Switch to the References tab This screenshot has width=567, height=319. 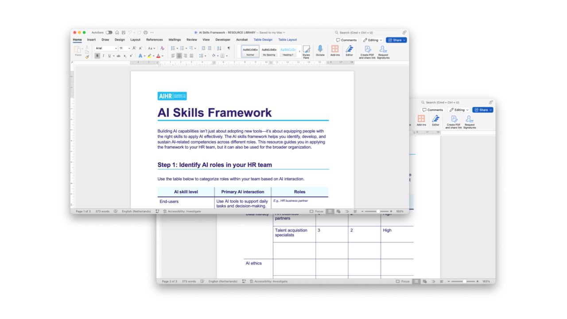tap(154, 40)
